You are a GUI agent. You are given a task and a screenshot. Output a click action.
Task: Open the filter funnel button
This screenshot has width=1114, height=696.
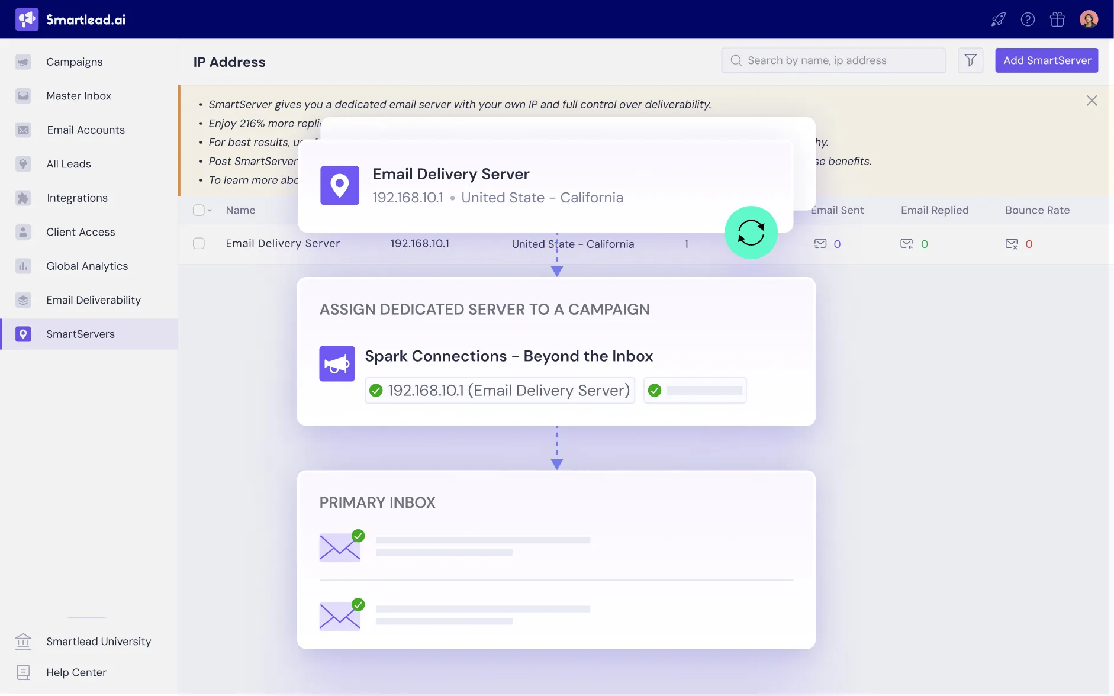pos(971,60)
